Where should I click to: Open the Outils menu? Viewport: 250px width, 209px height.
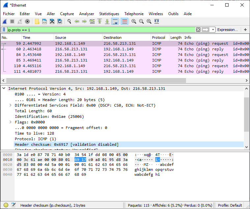pyautogui.click(x=173, y=14)
